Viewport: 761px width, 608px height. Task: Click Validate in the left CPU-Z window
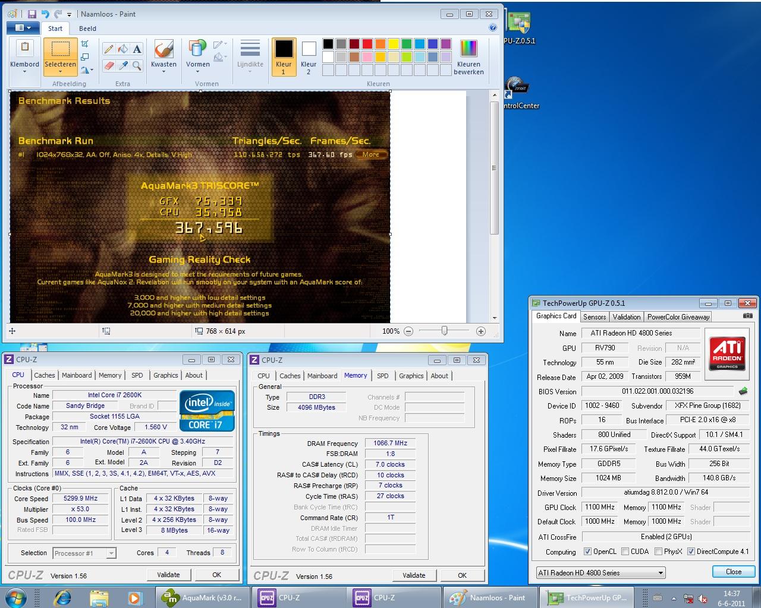point(168,575)
